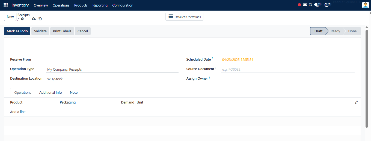Click the Scheduled Date field

click(288, 59)
